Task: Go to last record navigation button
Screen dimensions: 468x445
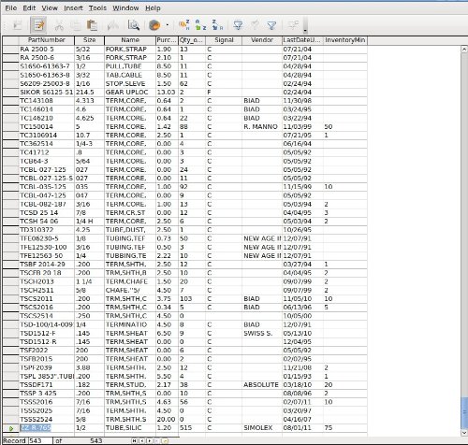Action: pos(157,440)
